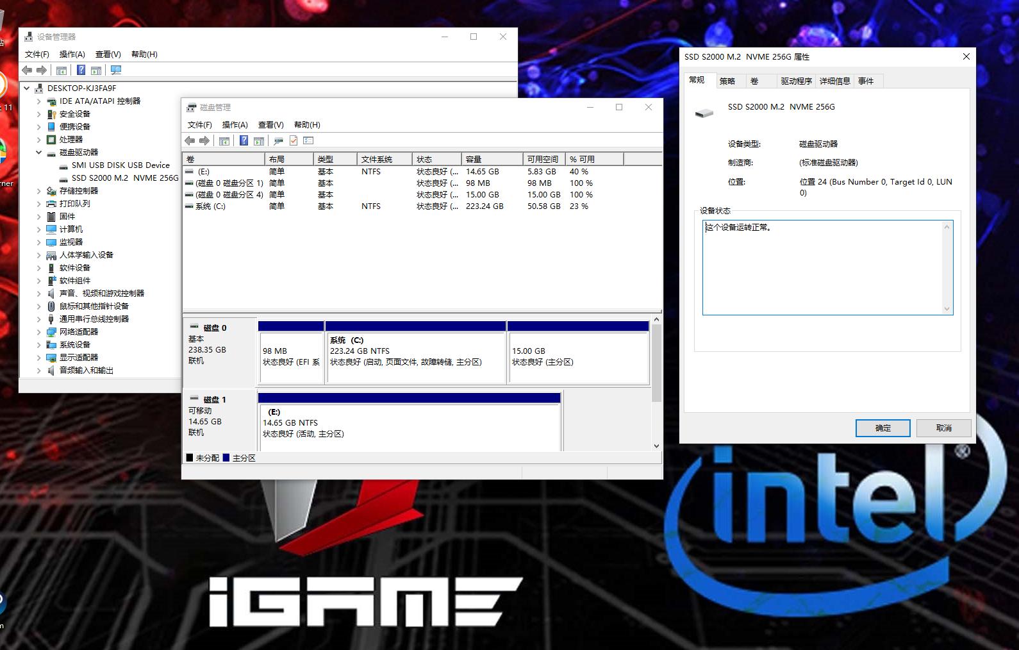The image size is (1019, 650).
Task: Click 取消 button in properties dialog
Action: click(x=944, y=428)
